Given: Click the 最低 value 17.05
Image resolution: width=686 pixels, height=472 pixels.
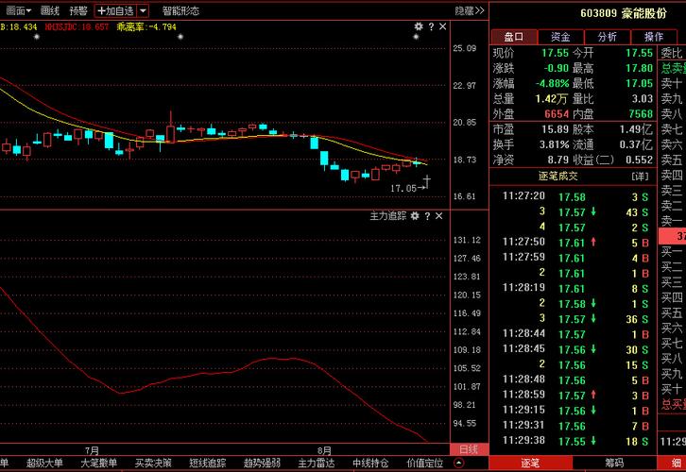Looking at the screenshot, I should click(639, 83).
